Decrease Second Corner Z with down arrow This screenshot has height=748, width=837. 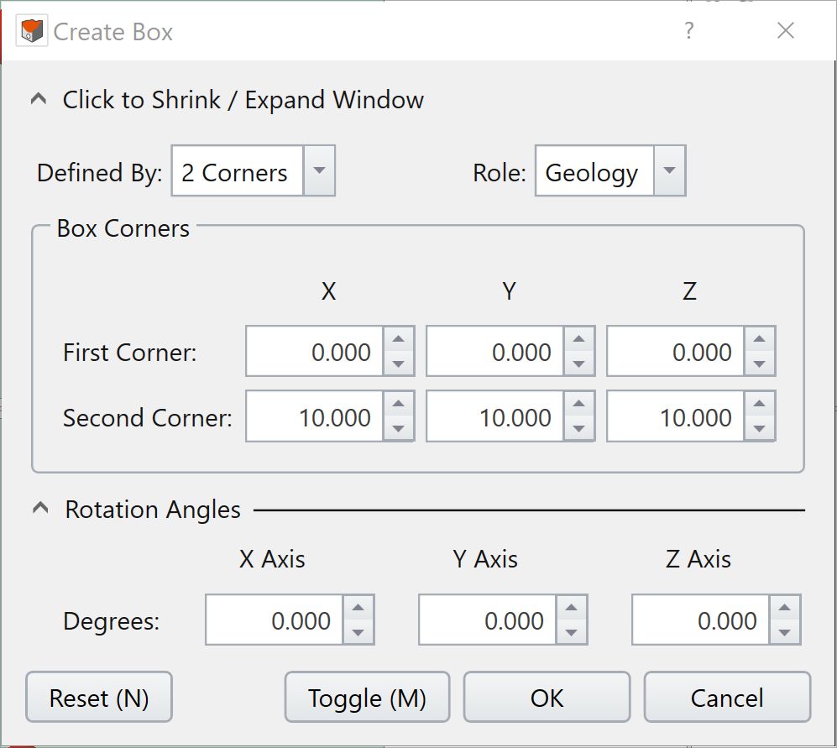(759, 429)
